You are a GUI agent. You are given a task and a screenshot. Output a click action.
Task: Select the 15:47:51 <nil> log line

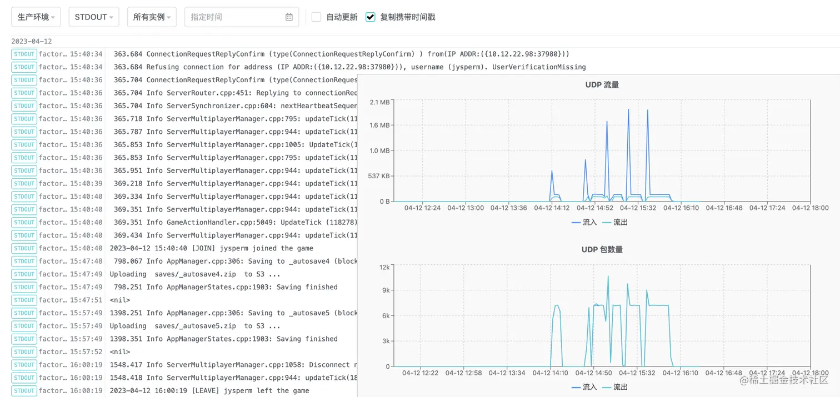click(x=120, y=300)
